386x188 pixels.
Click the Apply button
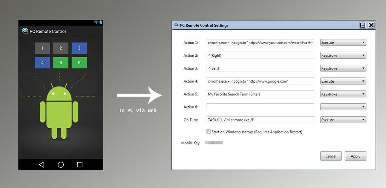pos(355,156)
